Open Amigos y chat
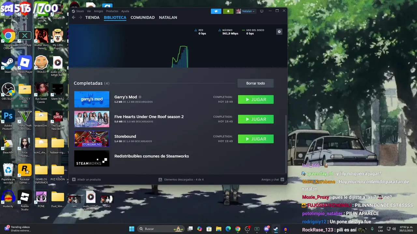417x234 pixels. (x=273, y=179)
